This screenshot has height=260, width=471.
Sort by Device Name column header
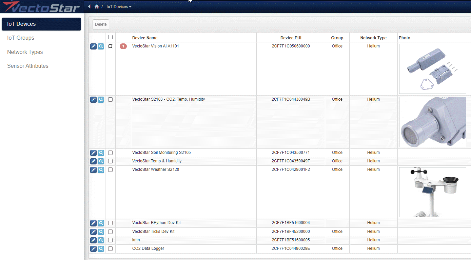pyautogui.click(x=145, y=38)
